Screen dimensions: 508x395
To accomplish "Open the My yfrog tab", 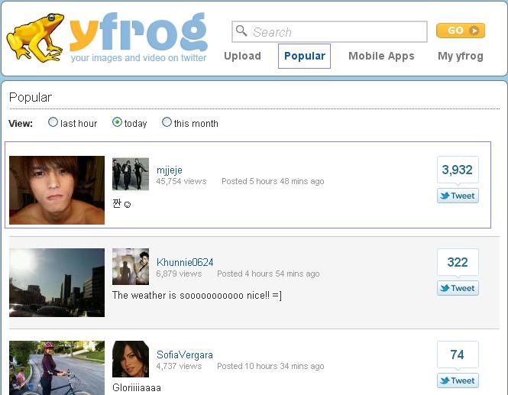I will (461, 56).
